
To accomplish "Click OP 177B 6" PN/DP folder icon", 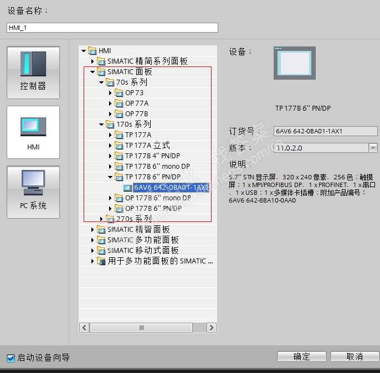I will tap(119, 209).
